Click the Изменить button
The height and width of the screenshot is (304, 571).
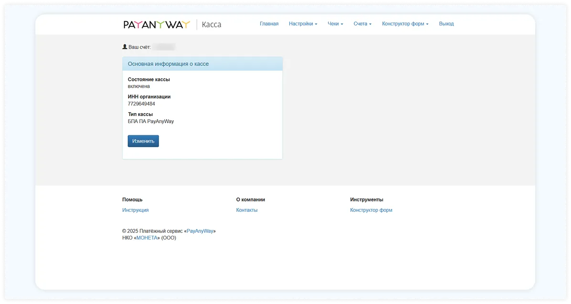coord(143,141)
